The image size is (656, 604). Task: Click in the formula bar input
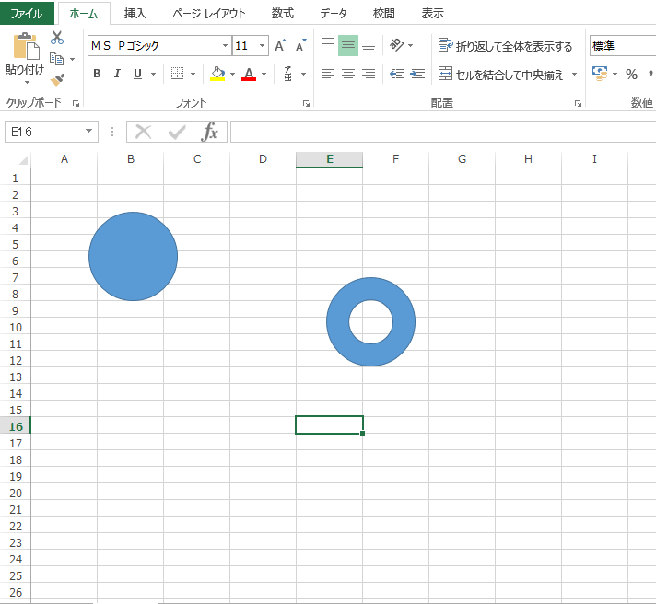pyautogui.click(x=443, y=132)
